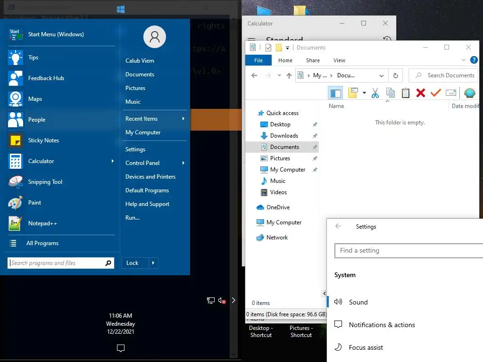
Task: Open the notification center icon
Action: pyautogui.click(x=121, y=348)
